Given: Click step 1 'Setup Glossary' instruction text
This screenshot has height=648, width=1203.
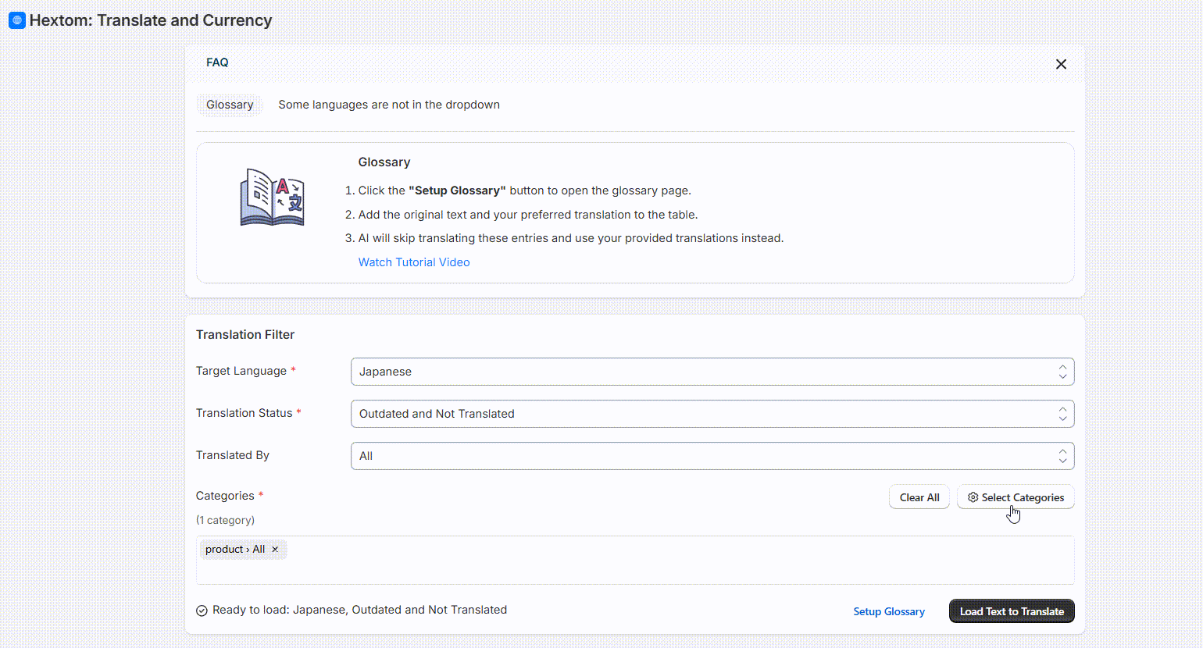Looking at the screenshot, I should [x=525, y=190].
